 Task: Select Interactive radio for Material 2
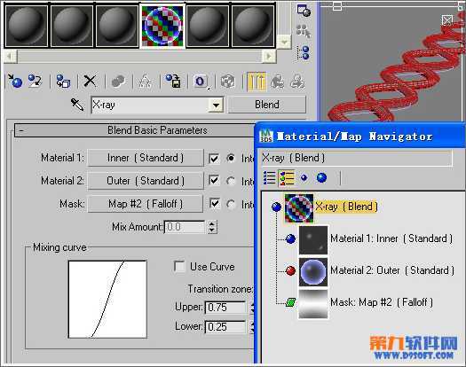click(231, 181)
